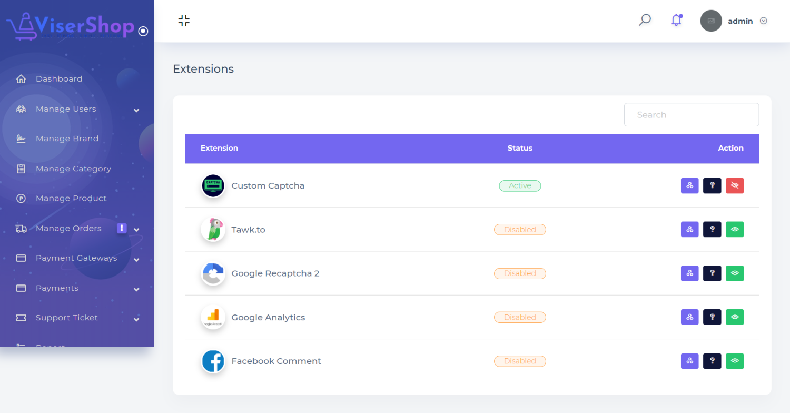This screenshot has width=790, height=413.
Task: Click configure icon for Google Analytics
Action: tap(689, 317)
